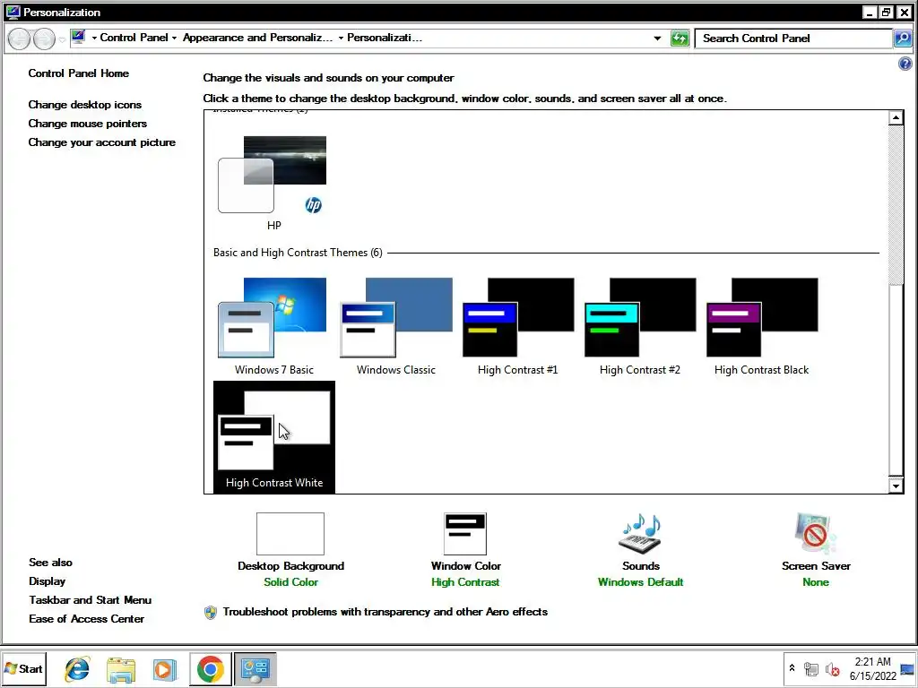This screenshot has height=688, width=918.
Task: Expand dropdown arrow before Control Panel breadcrumb
Action: click(x=93, y=38)
